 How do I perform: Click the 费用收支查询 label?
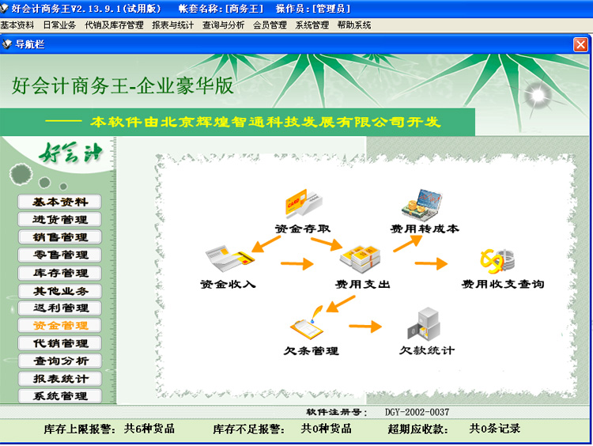coord(503,284)
